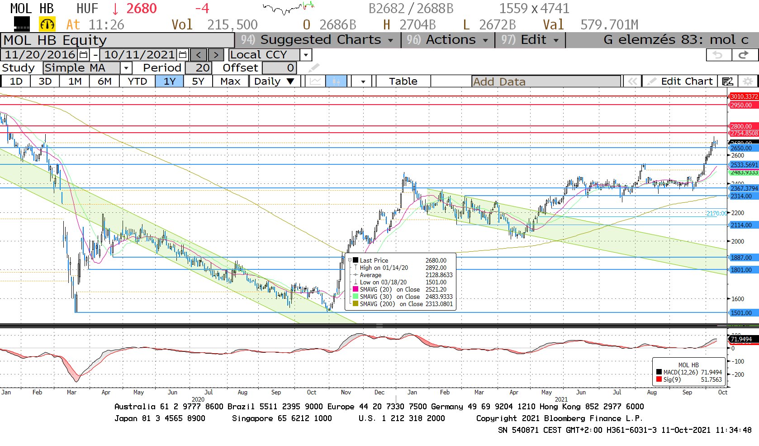Click the 2950.00 red price label
Image resolution: width=759 pixels, height=446 pixels.
pos(744,105)
